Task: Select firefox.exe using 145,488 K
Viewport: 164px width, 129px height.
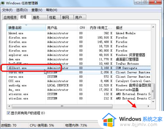Action: tap(79, 42)
